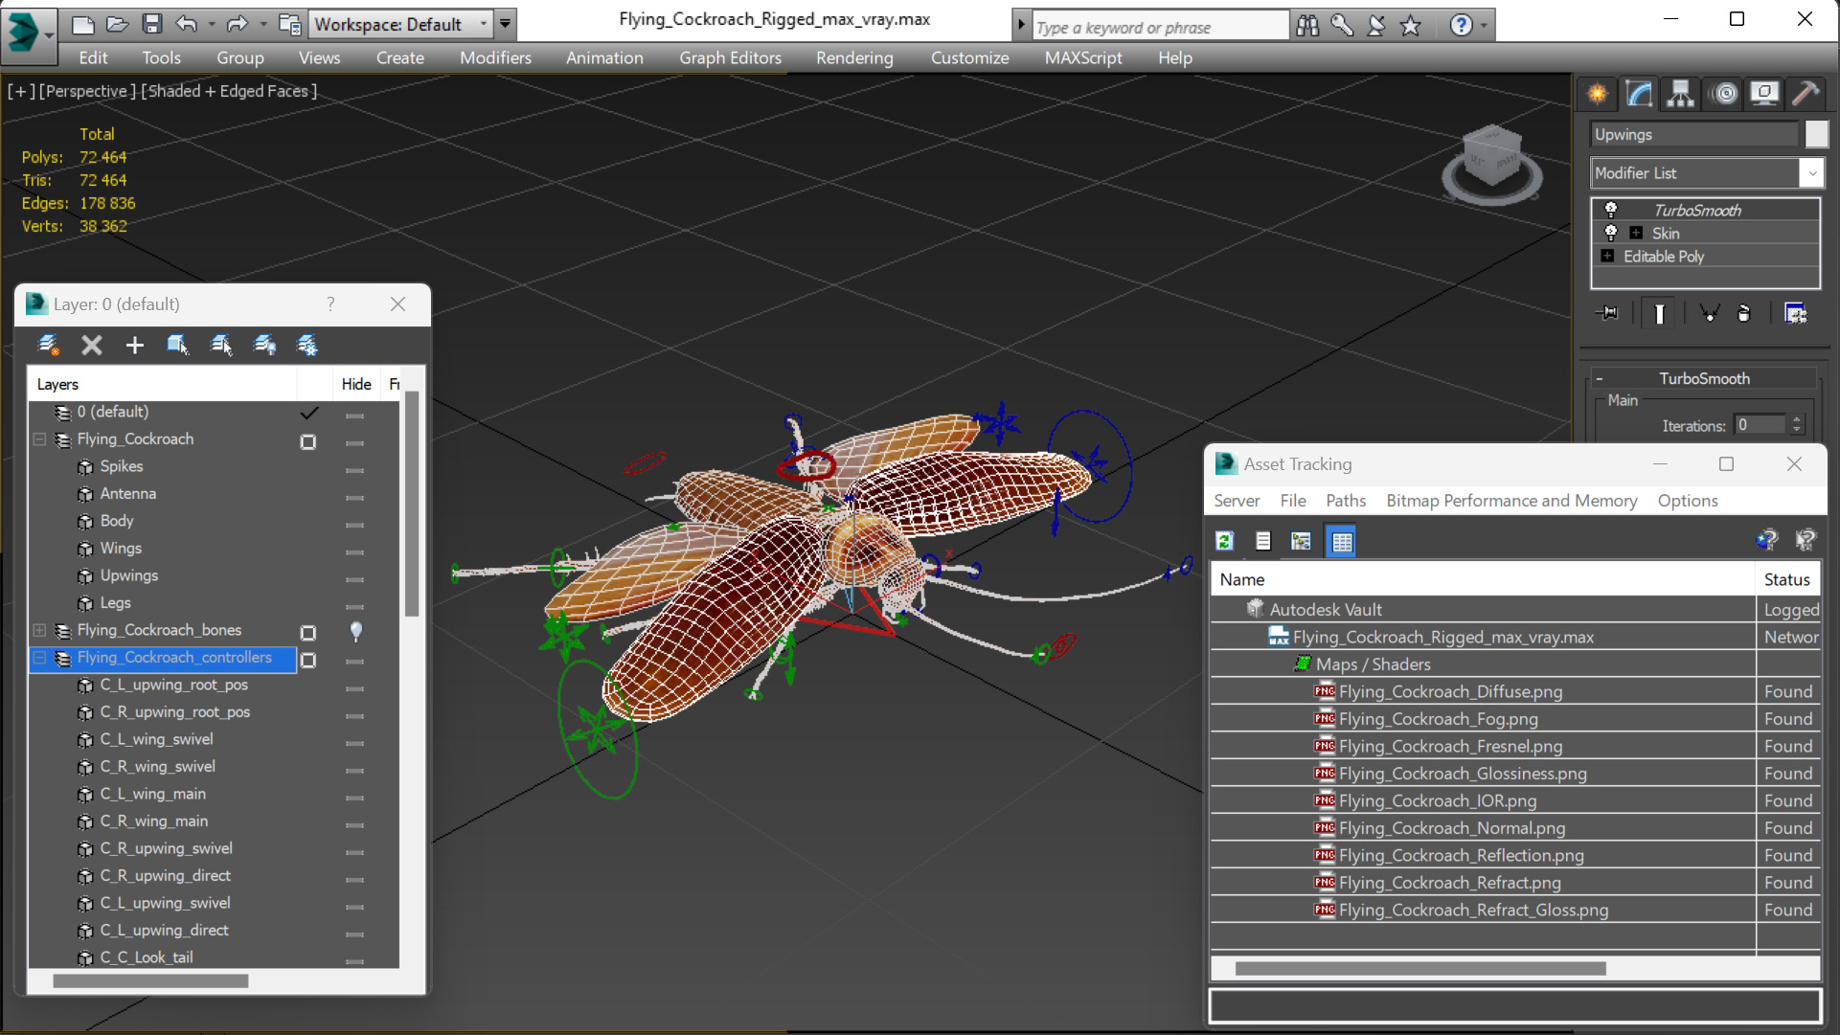Undo the last action via the undo arrow
The height and width of the screenshot is (1035, 1840).
(187, 25)
